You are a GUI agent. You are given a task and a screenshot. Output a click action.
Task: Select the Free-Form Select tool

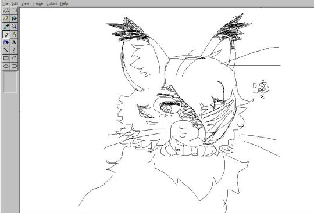point(6,10)
